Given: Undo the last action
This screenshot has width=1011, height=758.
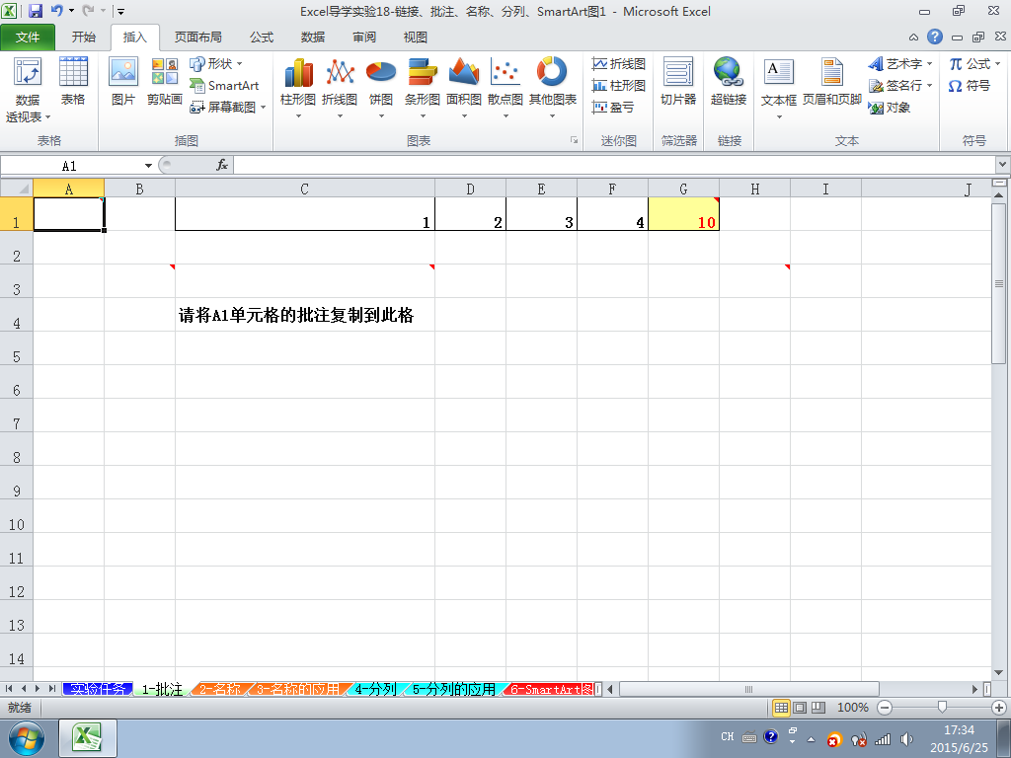Looking at the screenshot, I should pos(57,11).
